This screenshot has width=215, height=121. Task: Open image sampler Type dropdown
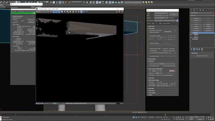(x=157, y=71)
